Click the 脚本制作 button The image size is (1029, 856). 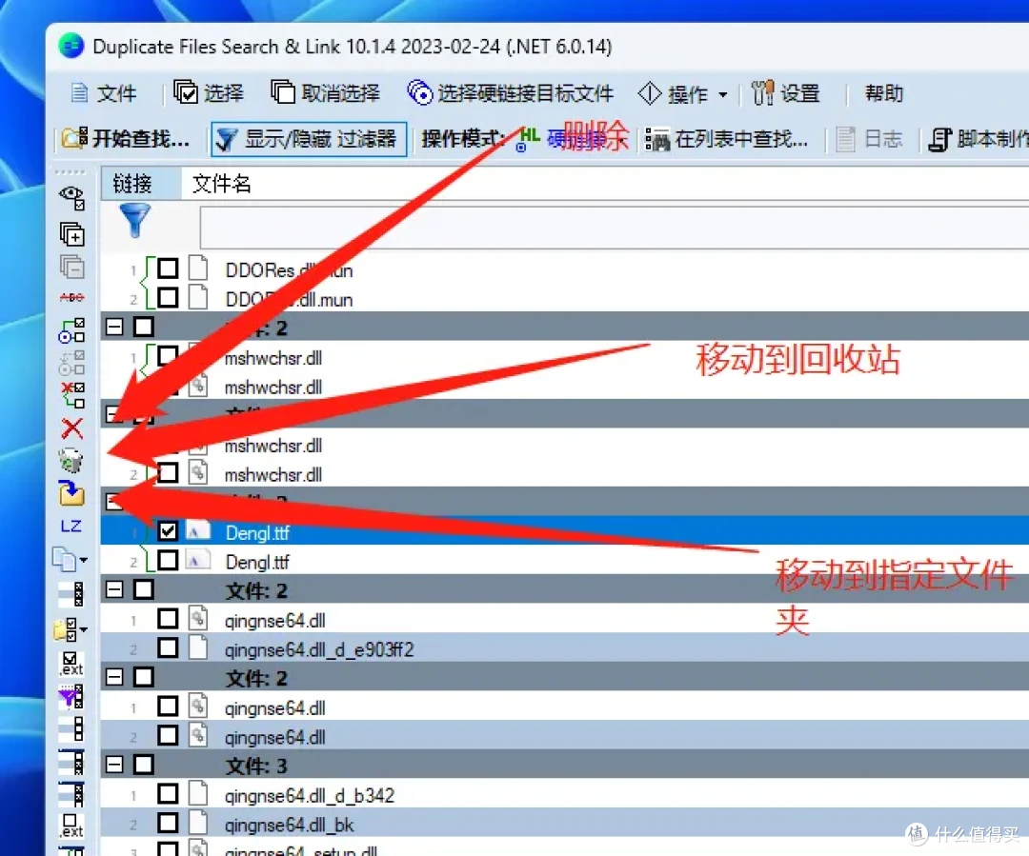[x=979, y=138]
